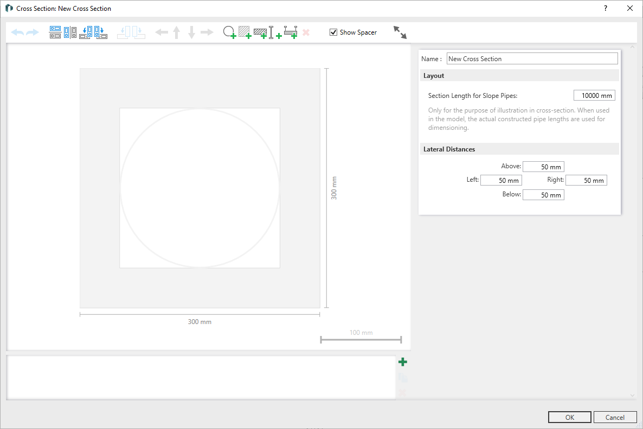Viewport: 643px width, 429px height.
Task: Close the Cross Section dialog
Action: [x=630, y=8]
